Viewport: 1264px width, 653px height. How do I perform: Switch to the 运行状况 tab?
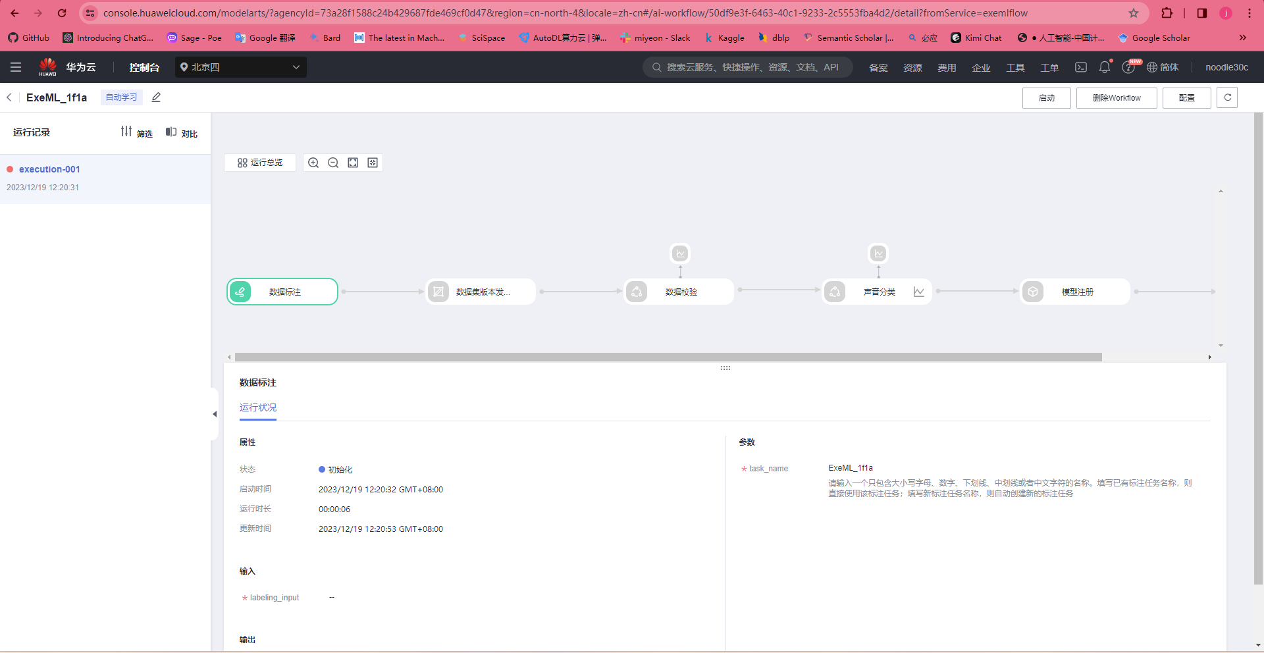tap(258, 407)
